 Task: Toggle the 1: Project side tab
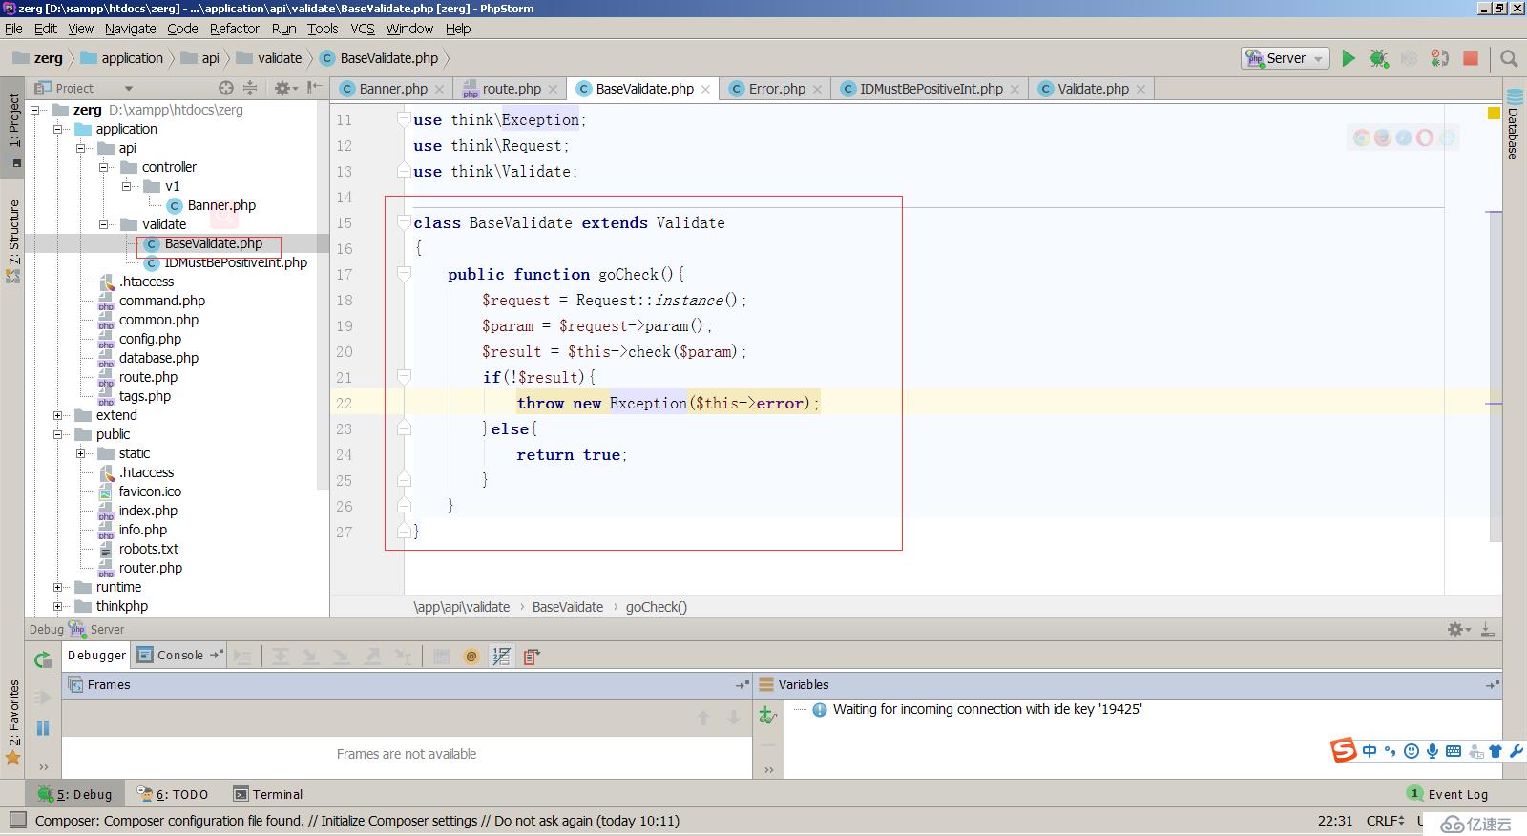[x=13, y=128]
